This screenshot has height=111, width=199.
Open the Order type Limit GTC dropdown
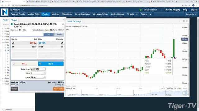point(38,69)
